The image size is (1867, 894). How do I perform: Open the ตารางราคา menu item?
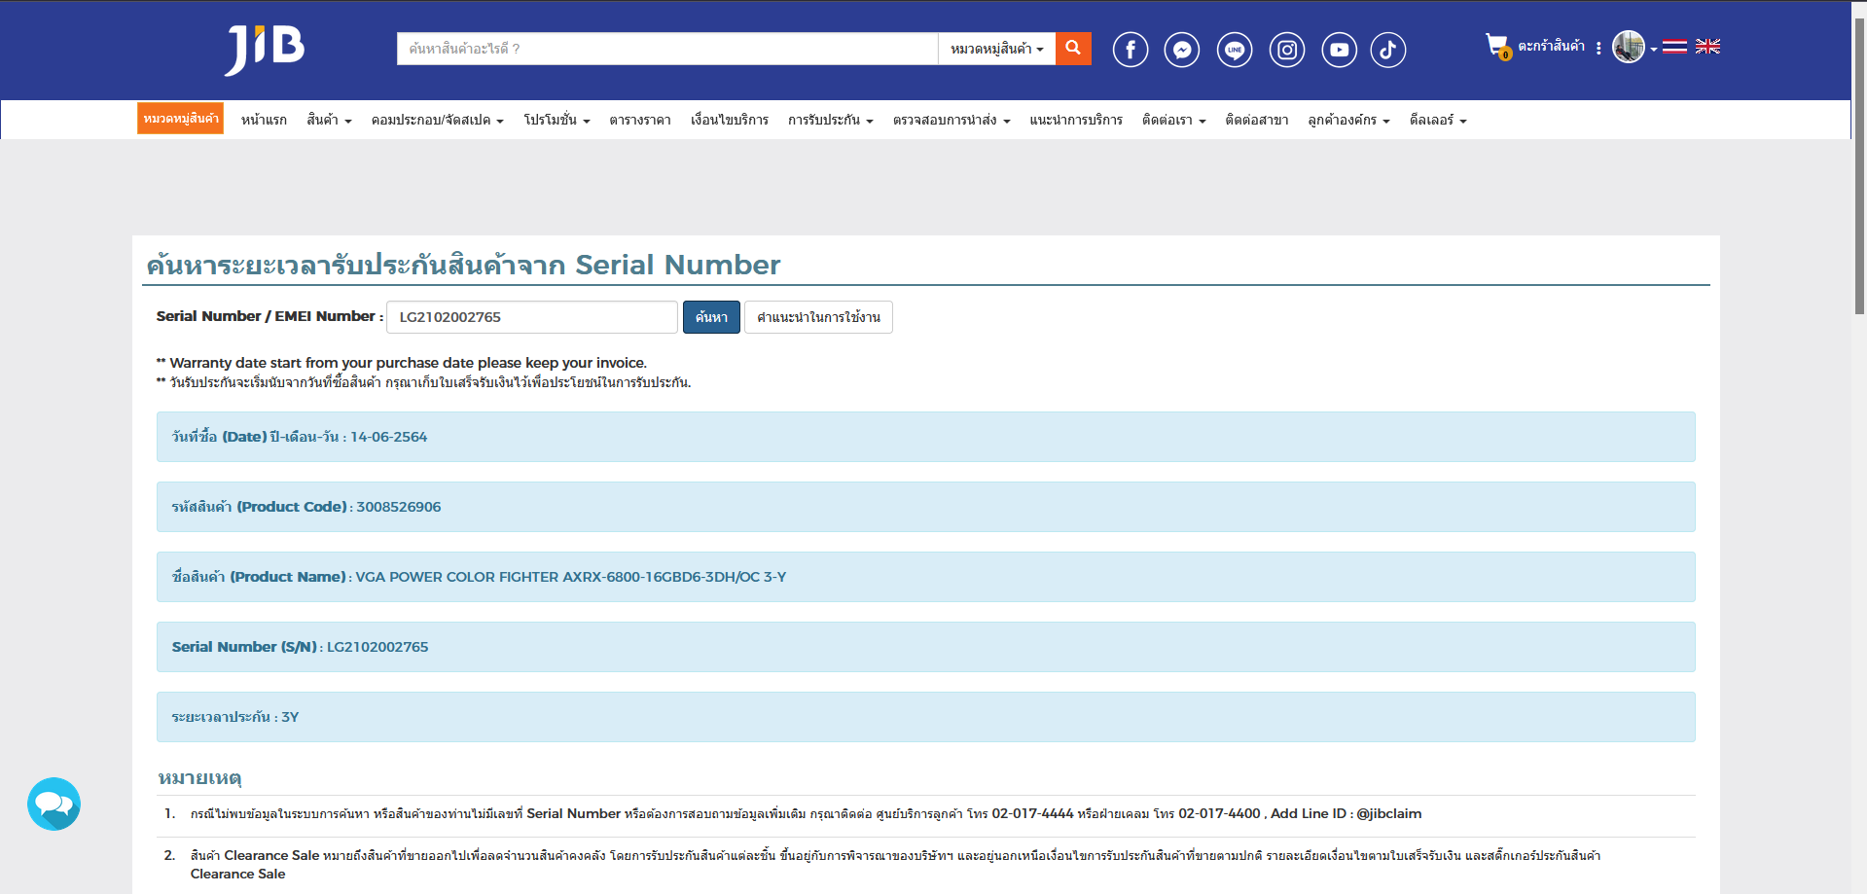pos(640,120)
